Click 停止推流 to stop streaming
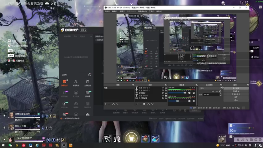This screenshot has height=148, width=263. [x=236, y=88]
